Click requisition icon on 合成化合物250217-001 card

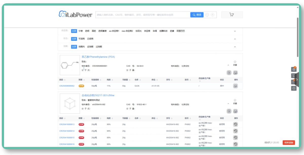pyautogui.click(x=235, y=111)
